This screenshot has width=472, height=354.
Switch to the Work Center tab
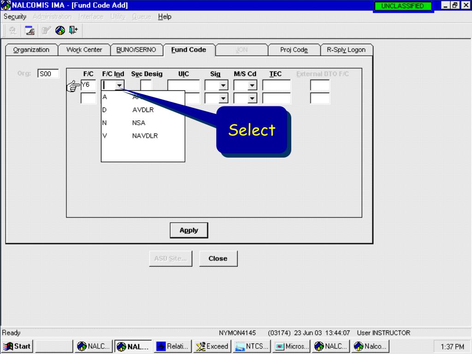84,50
